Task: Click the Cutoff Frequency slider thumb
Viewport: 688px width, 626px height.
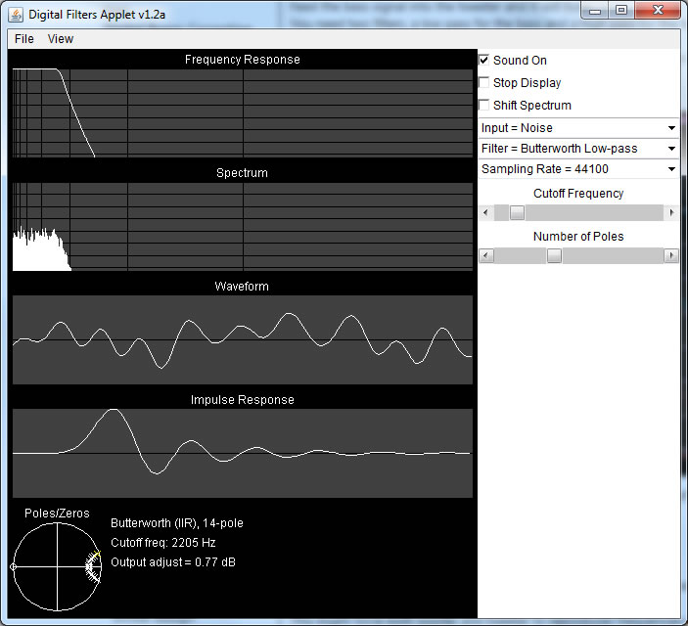Action: tap(517, 212)
